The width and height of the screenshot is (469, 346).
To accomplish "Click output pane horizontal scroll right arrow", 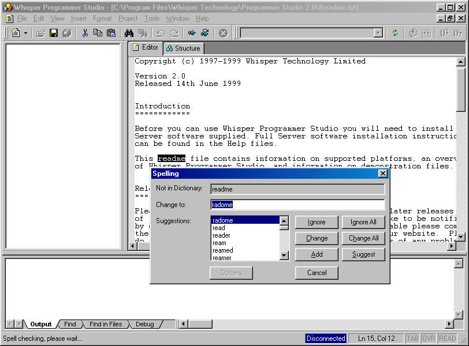I will [449, 324].
